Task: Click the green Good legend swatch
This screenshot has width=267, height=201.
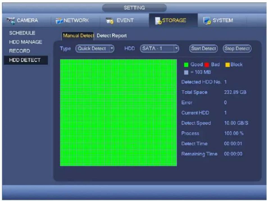Action: click(x=186, y=65)
